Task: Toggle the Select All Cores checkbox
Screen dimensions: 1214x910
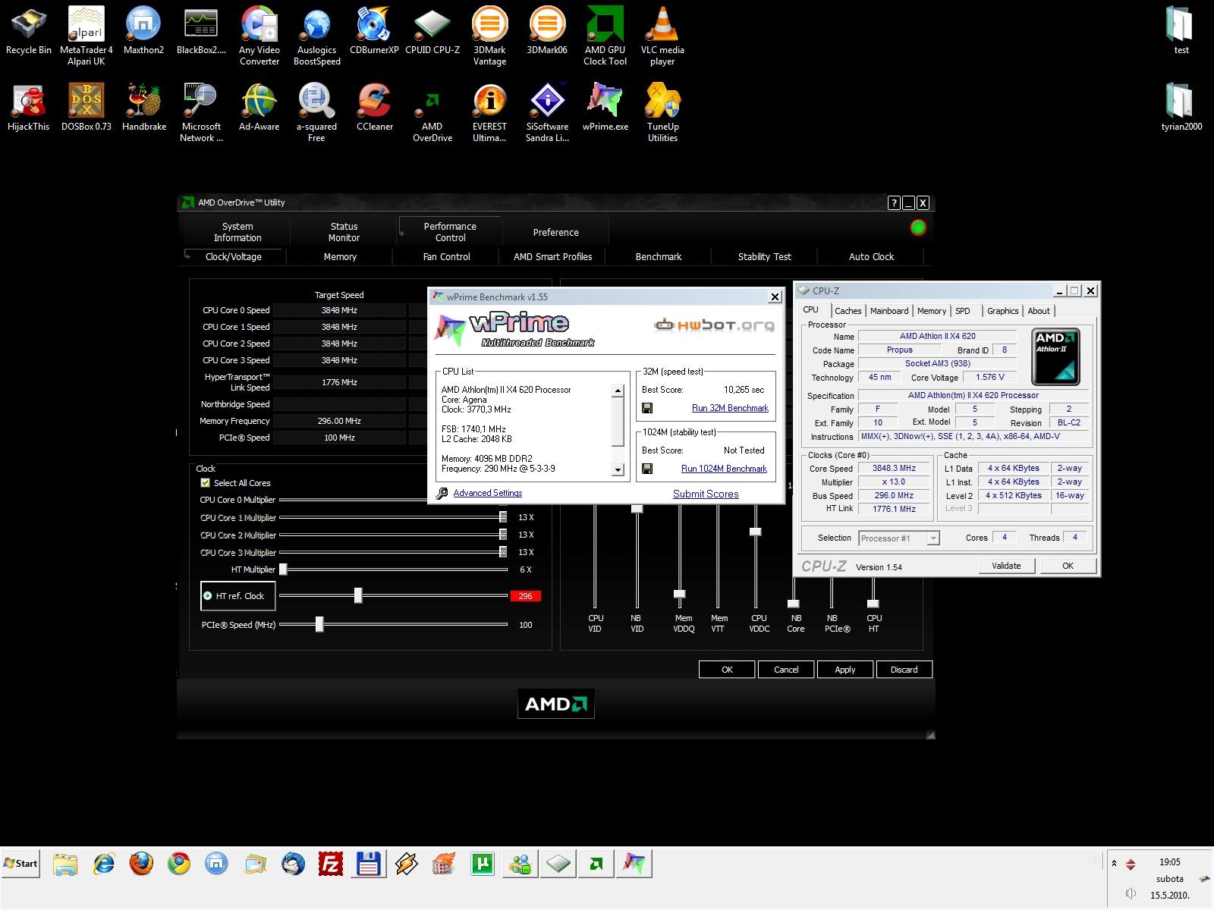Action: (x=205, y=483)
